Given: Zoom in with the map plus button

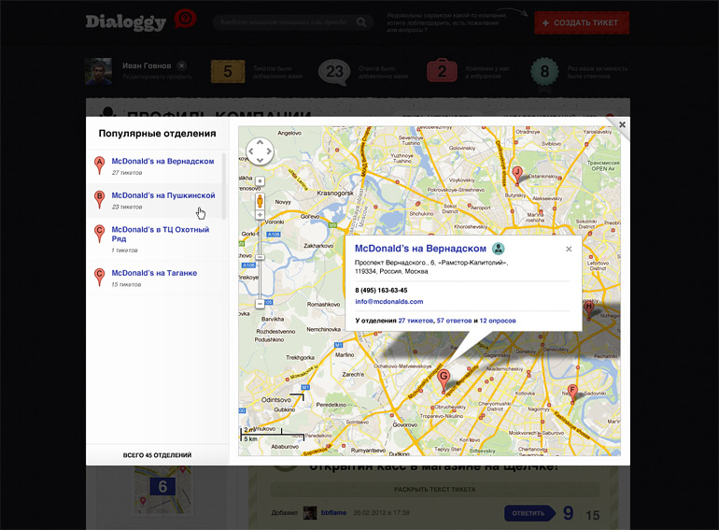Looking at the screenshot, I should (260, 215).
